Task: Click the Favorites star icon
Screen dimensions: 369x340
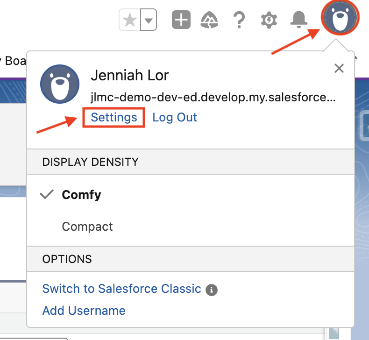Action: point(130,21)
